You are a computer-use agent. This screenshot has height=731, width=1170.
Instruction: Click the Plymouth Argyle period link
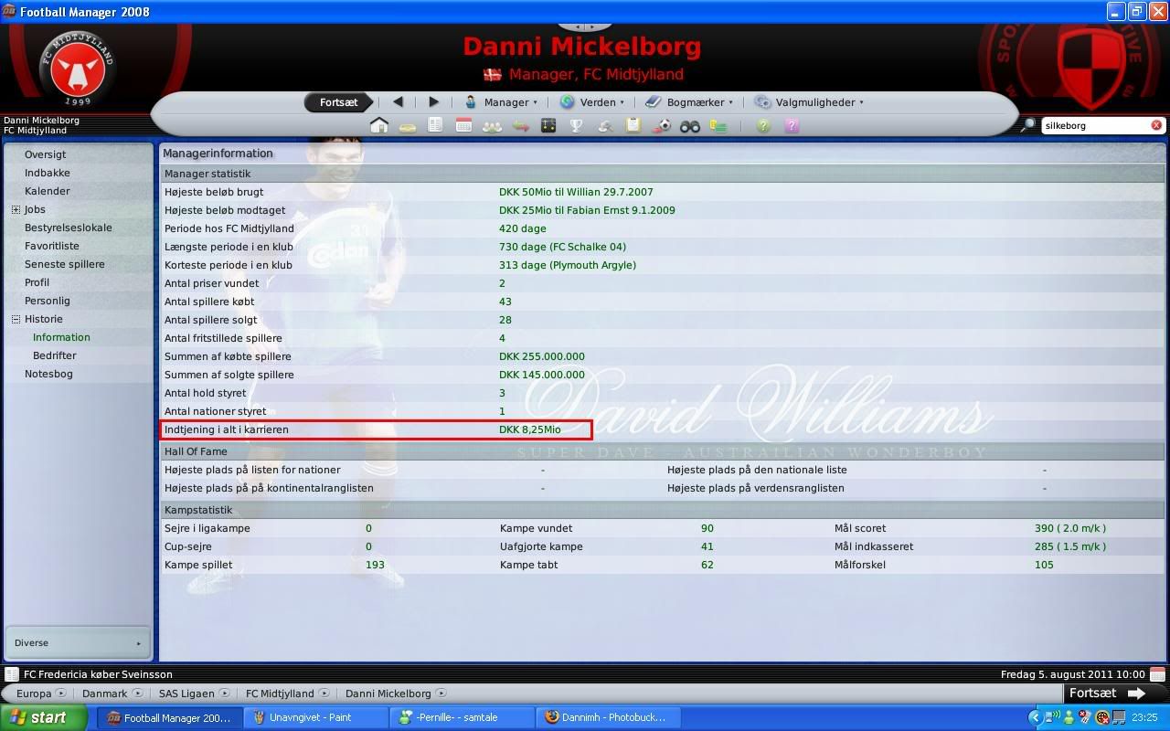tap(567, 265)
